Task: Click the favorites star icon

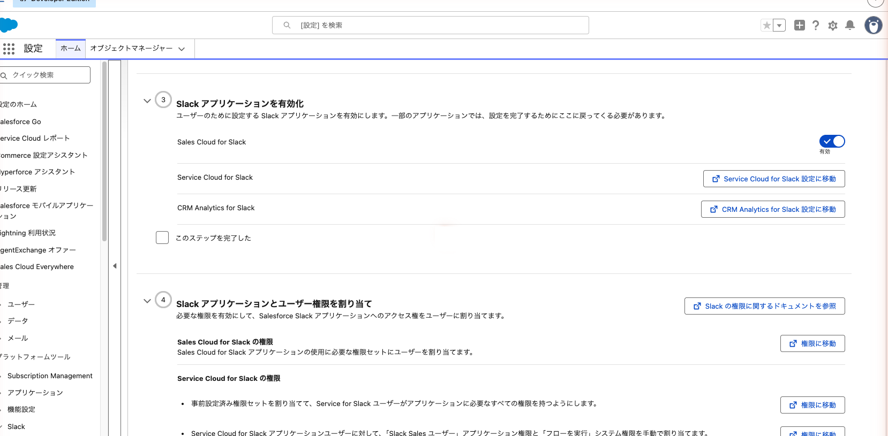Action: pyautogui.click(x=767, y=25)
